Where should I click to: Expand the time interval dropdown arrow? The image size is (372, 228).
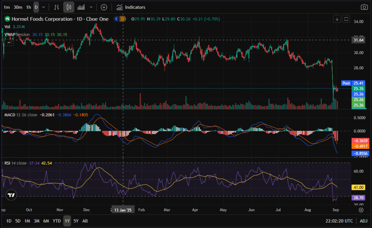(44, 7)
